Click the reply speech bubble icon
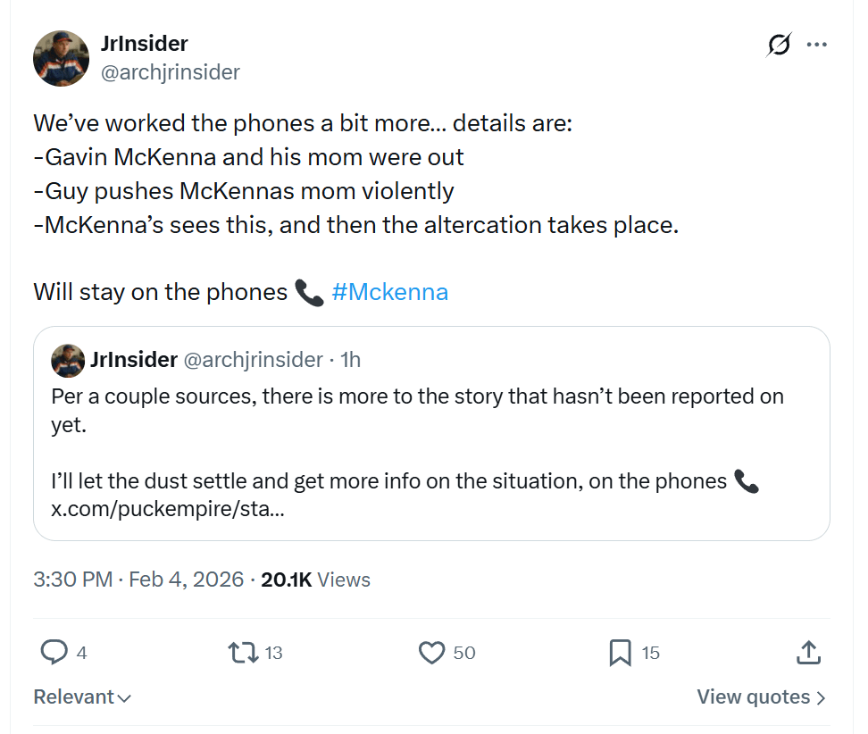The height and width of the screenshot is (734, 868). click(x=54, y=653)
